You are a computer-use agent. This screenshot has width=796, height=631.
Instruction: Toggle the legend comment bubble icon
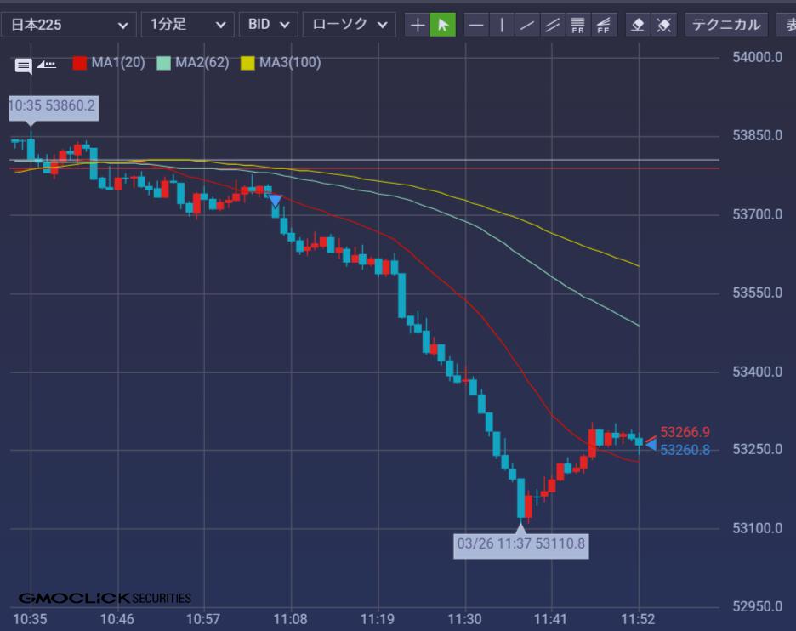click(23, 65)
